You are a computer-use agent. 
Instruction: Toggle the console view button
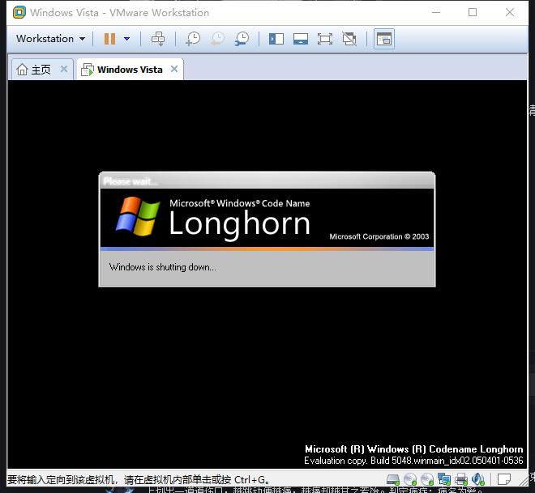[x=384, y=39]
